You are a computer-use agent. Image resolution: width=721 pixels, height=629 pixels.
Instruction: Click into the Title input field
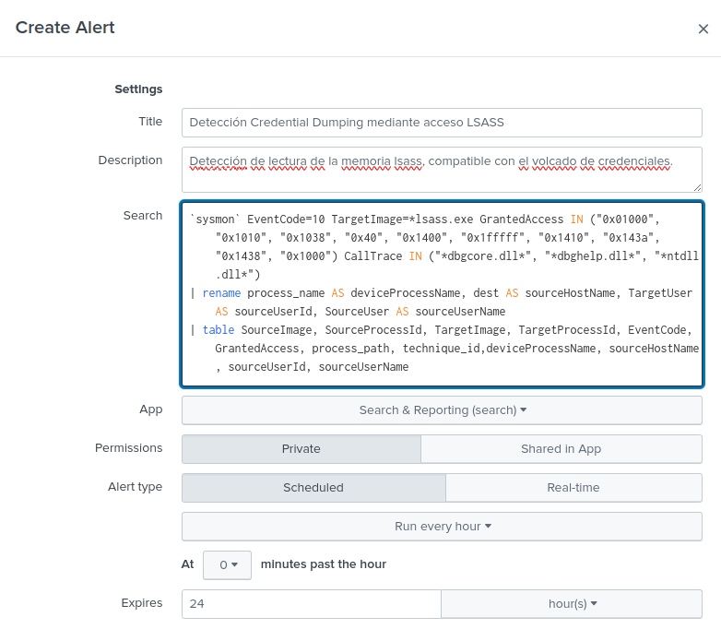pos(442,123)
